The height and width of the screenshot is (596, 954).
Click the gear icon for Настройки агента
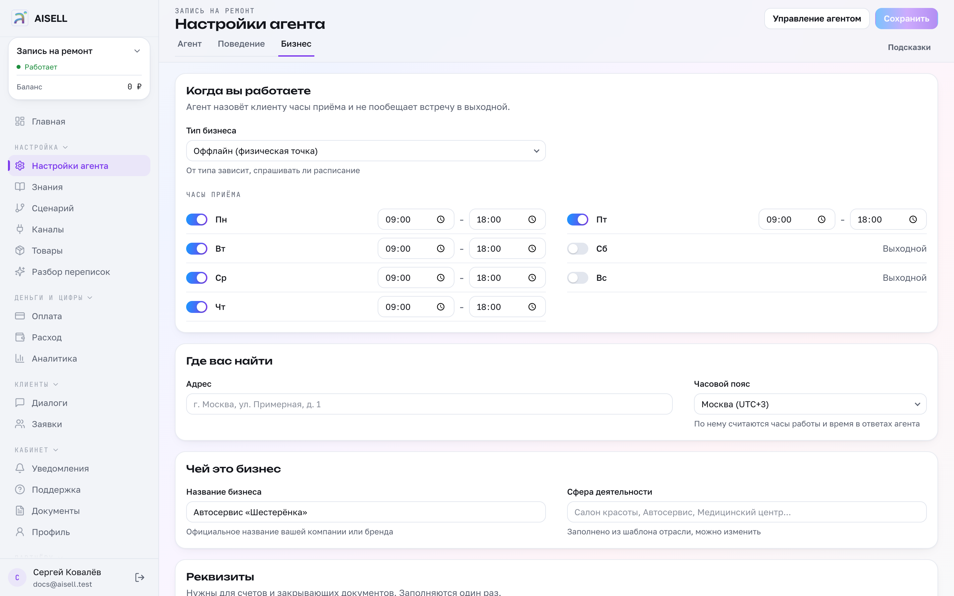tap(20, 166)
